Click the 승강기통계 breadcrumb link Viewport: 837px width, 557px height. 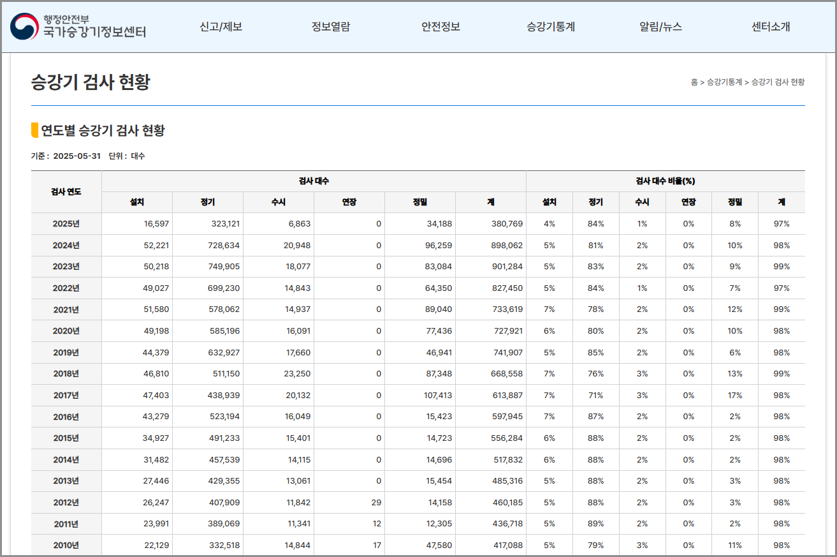click(x=724, y=82)
